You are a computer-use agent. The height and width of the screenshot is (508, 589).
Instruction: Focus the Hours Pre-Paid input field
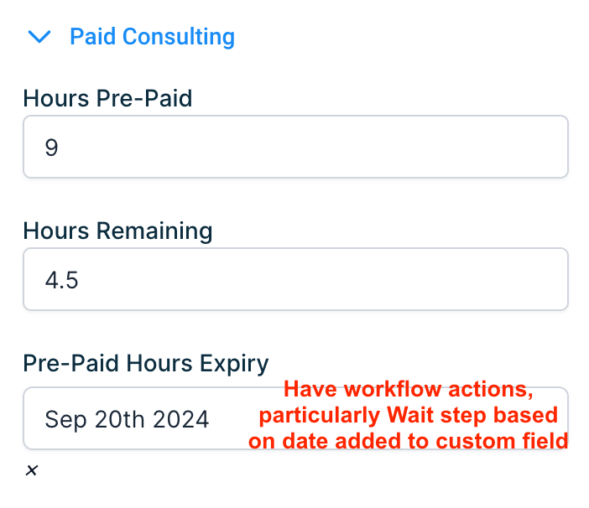click(x=295, y=147)
